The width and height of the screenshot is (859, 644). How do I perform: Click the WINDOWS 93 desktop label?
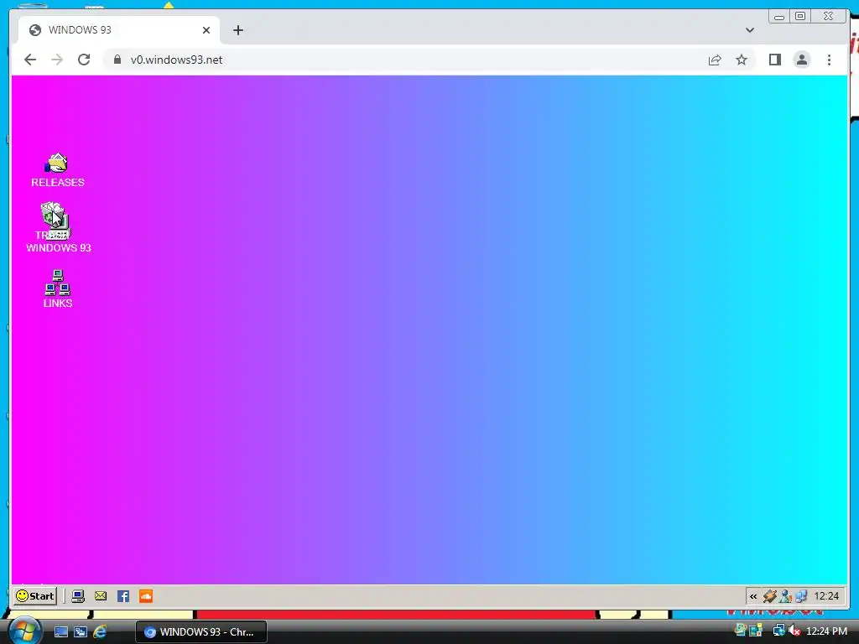click(59, 247)
